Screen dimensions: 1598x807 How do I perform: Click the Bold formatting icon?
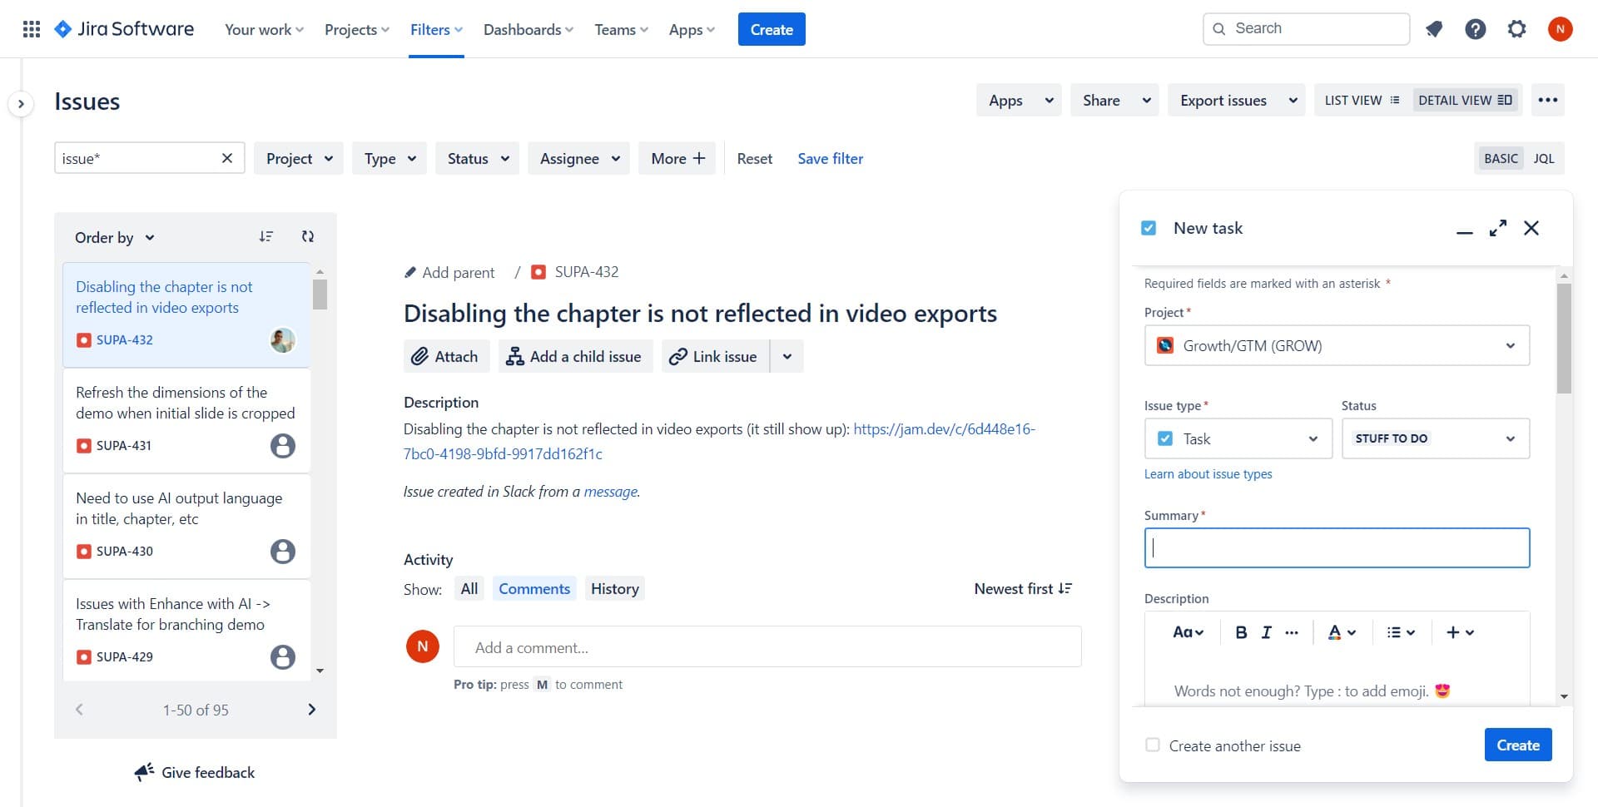point(1240,632)
